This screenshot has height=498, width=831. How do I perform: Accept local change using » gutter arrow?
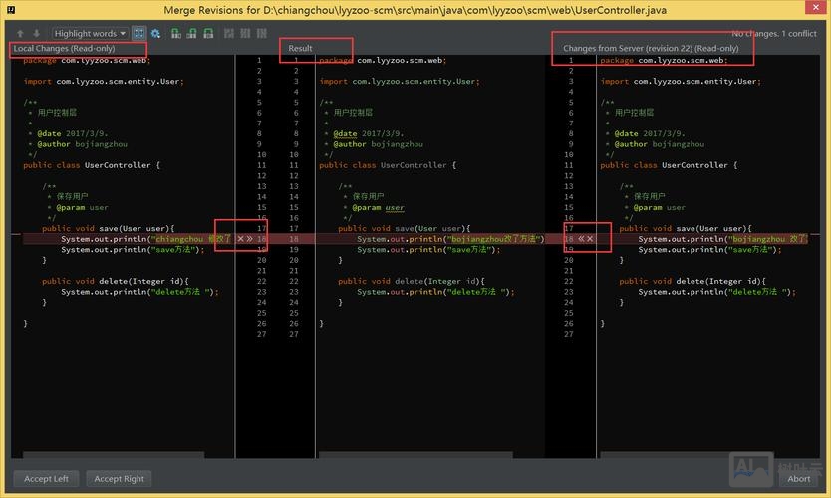click(250, 239)
